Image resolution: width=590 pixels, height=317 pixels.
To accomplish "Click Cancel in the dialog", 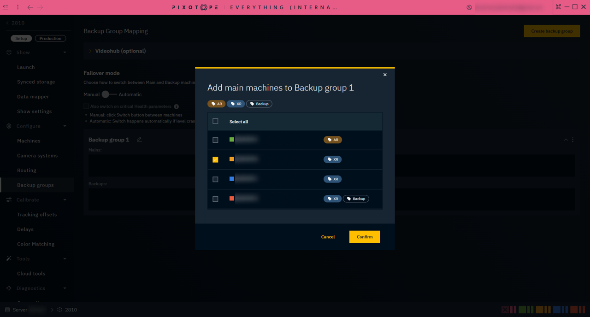I will click(x=328, y=237).
